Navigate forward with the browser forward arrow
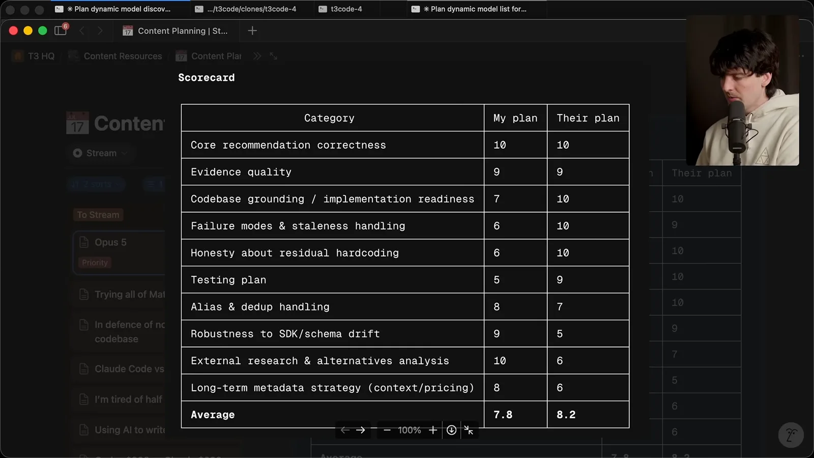814x458 pixels. 100,31
